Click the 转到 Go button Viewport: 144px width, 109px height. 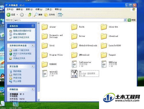(x=132, y=20)
